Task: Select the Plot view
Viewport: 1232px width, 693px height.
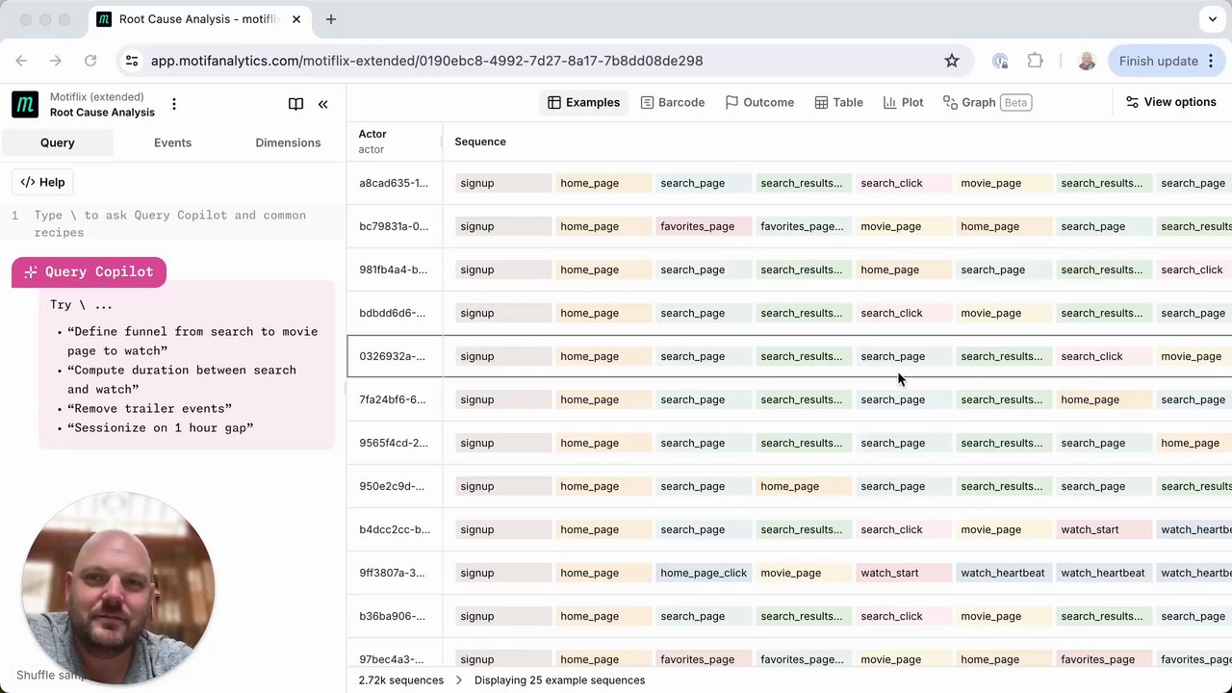Action: (903, 102)
